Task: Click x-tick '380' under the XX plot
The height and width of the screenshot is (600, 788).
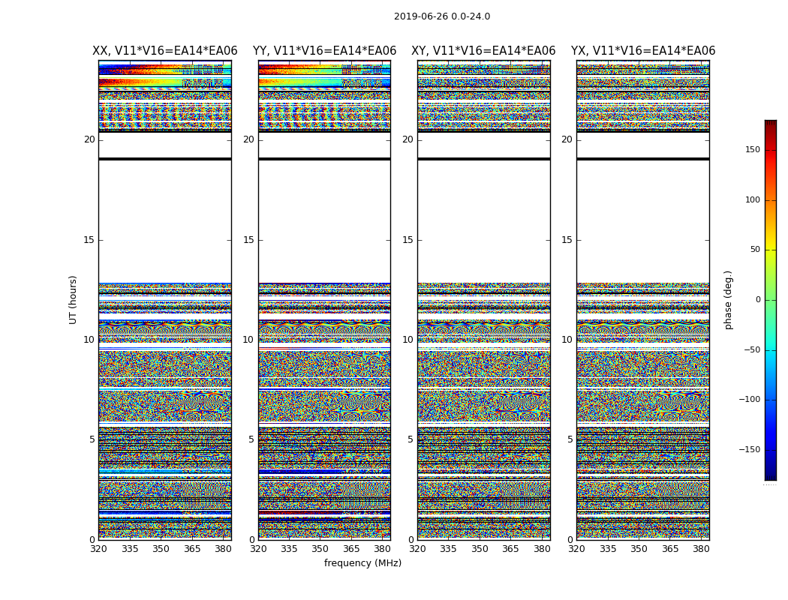Action: (223, 549)
